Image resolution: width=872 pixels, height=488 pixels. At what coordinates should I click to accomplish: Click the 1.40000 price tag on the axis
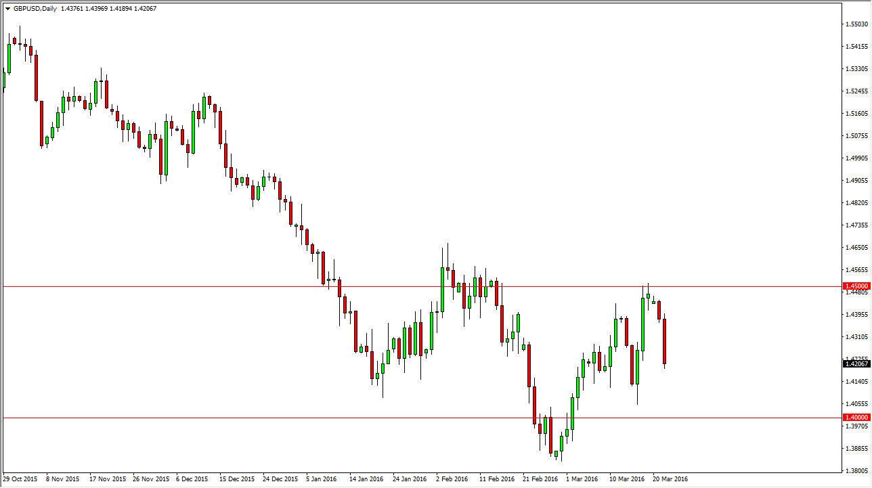[x=857, y=418]
